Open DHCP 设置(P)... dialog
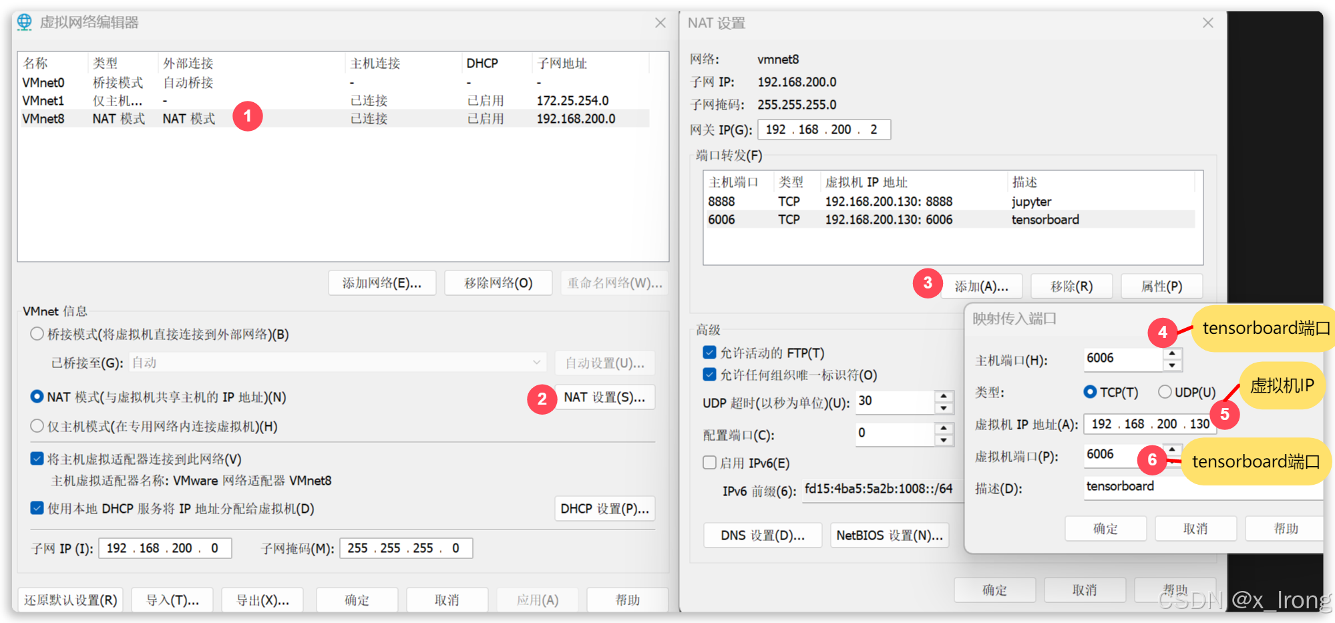The height and width of the screenshot is (623, 1335). coord(604,509)
